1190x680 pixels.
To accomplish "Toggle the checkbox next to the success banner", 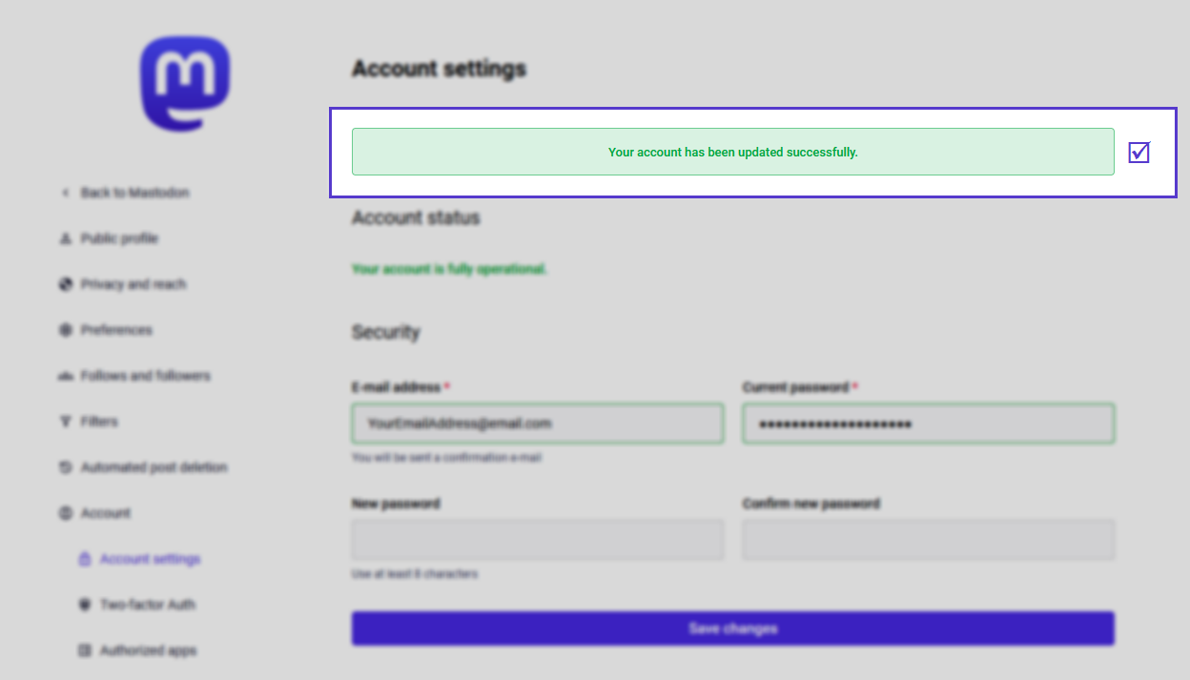I will 1139,152.
